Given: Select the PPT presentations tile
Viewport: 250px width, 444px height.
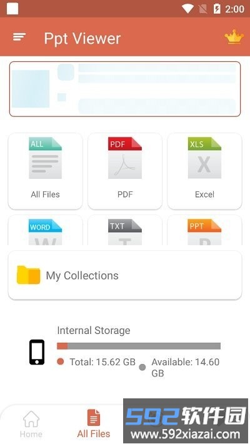Looking at the screenshot, I should tap(204, 230).
